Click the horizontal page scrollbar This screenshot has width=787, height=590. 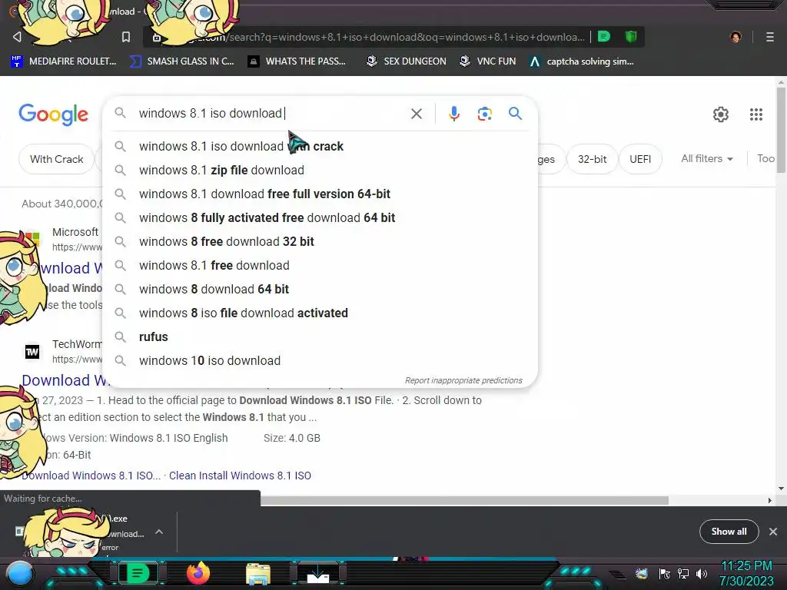(464, 501)
